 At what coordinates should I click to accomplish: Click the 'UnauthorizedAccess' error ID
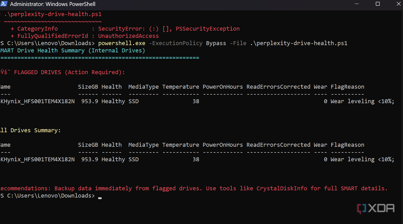pos(128,36)
